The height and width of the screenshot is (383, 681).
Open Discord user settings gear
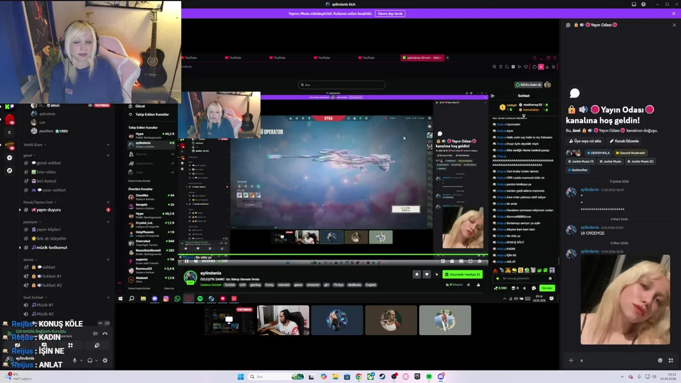[x=105, y=360]
